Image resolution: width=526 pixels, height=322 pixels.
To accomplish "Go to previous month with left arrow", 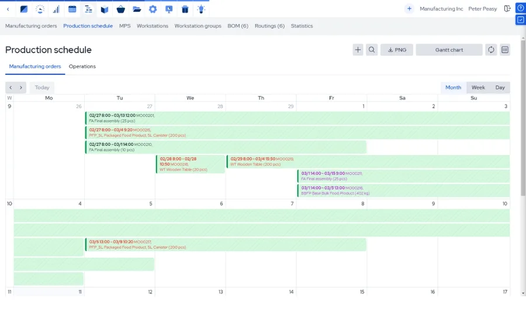I will click(x=11, y=87).
